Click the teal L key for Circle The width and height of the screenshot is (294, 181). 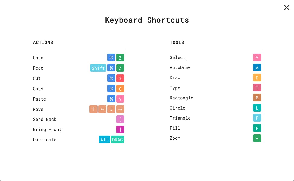pos(257,108)
